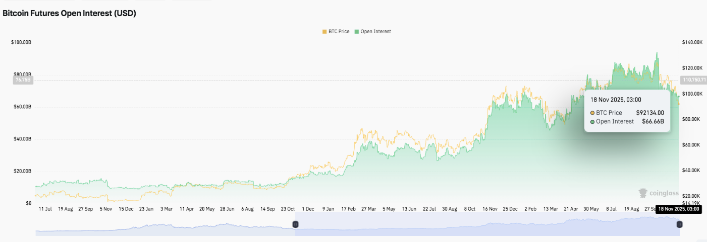This screenshot has width=707, height=242.
Task: Click the black 18 Nov 2025 axis date label
Action: (x=679, y=209)
